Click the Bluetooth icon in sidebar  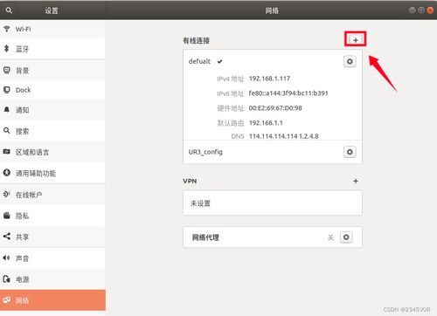coord(6,49)
